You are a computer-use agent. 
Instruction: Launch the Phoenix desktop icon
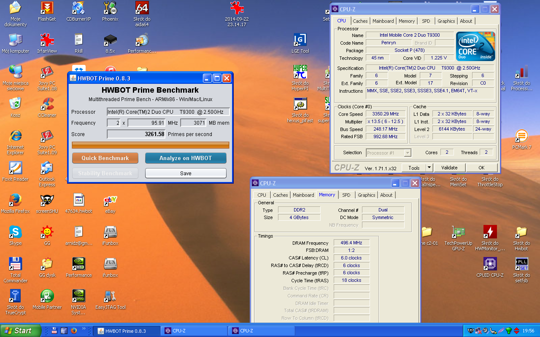pos(110,8)
